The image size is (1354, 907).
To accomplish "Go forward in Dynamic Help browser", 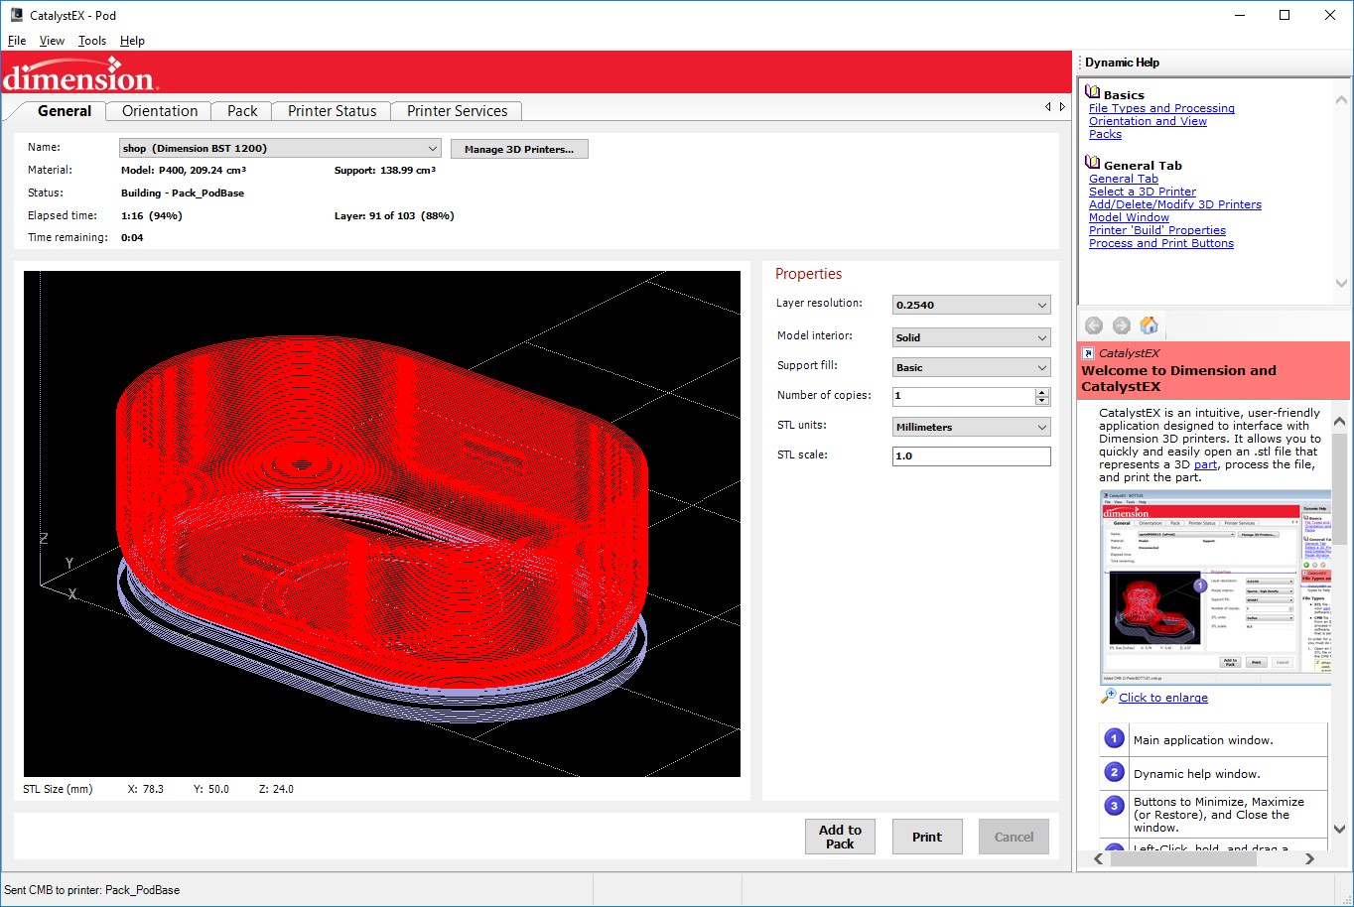I will point(1122,325).
